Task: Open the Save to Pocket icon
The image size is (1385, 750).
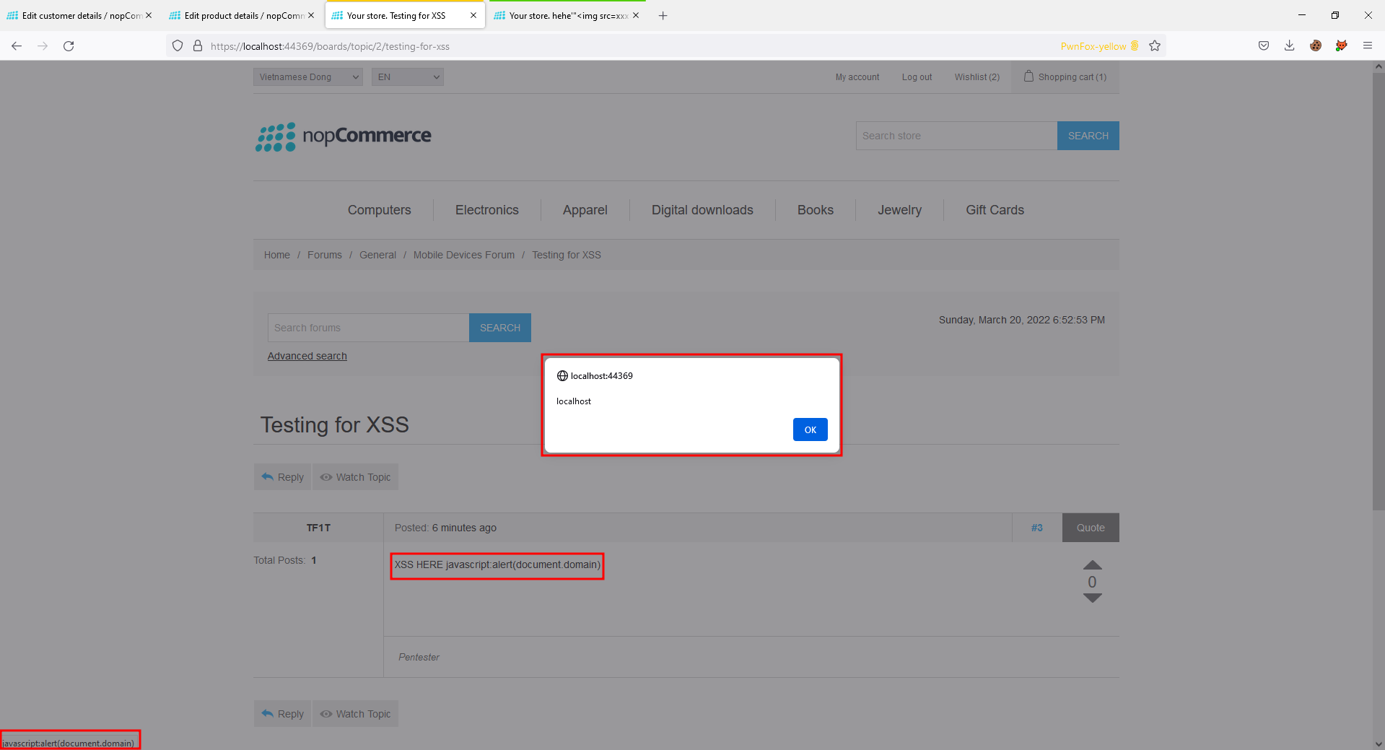Action: pyautogui.click(x=1263, y=45)
